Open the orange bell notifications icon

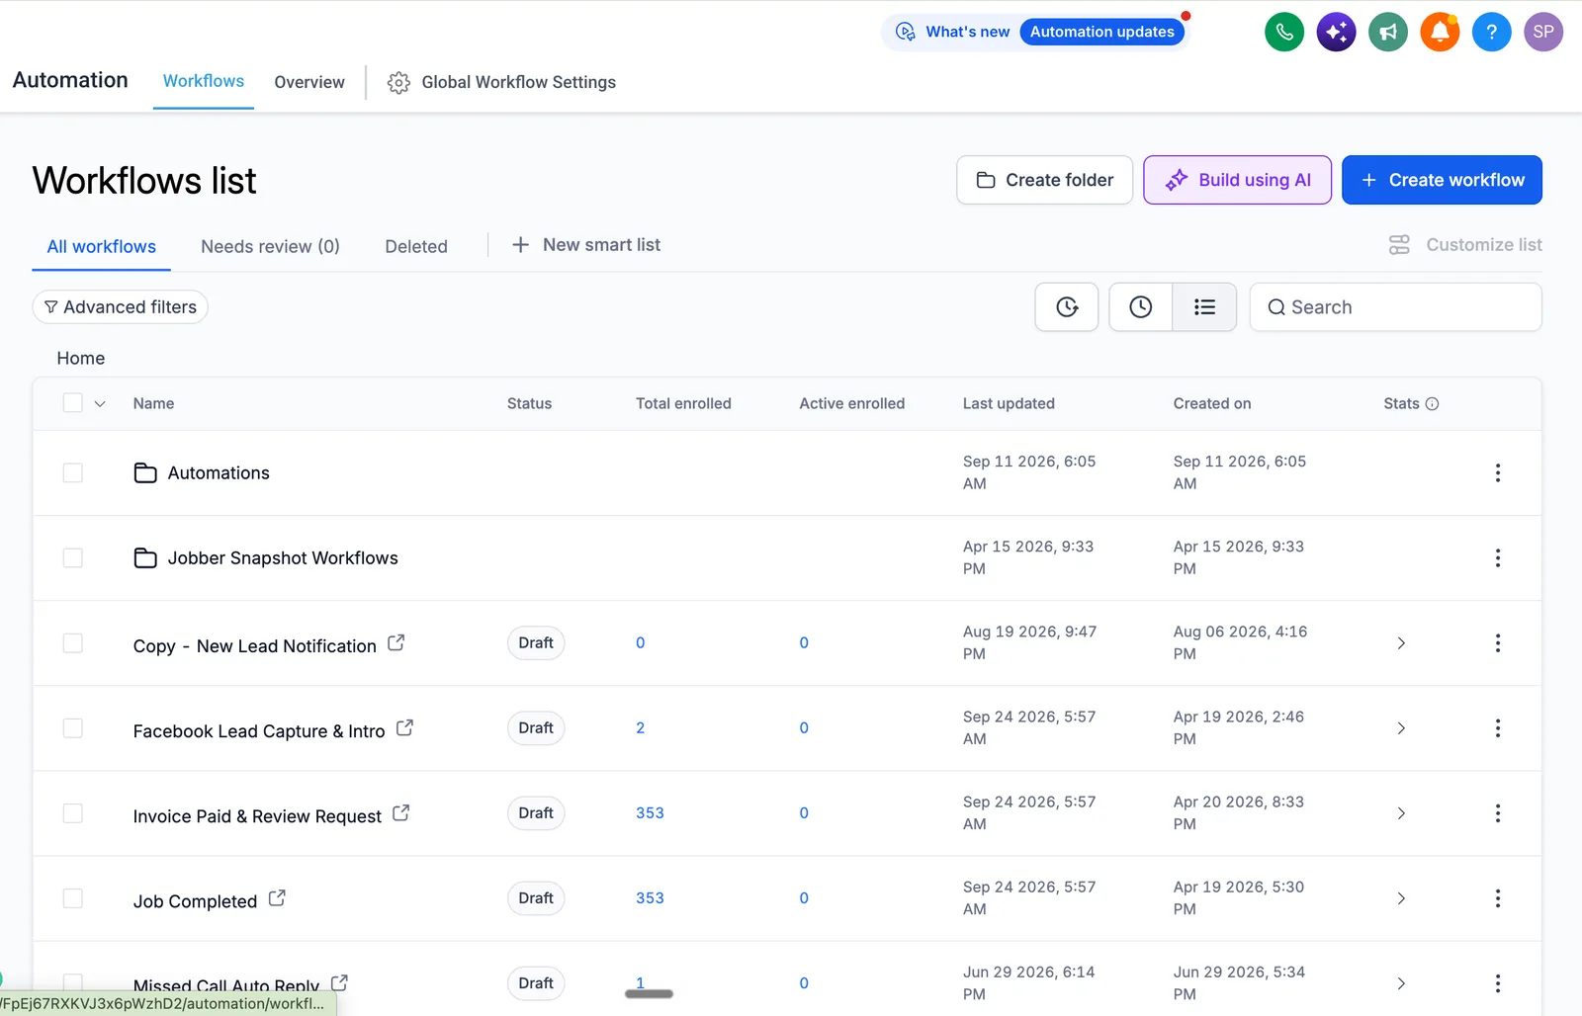(x=1440, y=32)
